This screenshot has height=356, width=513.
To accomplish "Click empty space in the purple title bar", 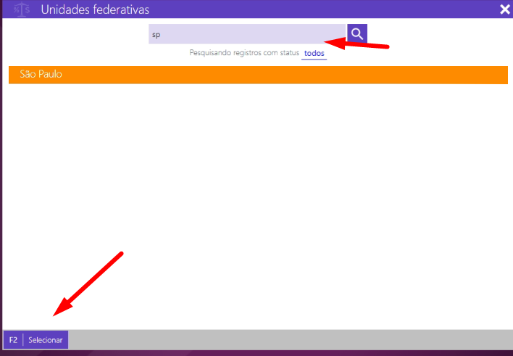I will coord(326,9).
